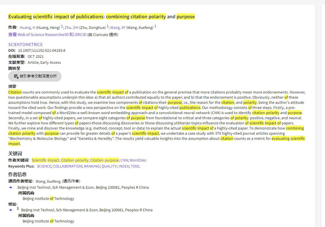Open Keywords Plus term QUALITY

tap(109, 166)
